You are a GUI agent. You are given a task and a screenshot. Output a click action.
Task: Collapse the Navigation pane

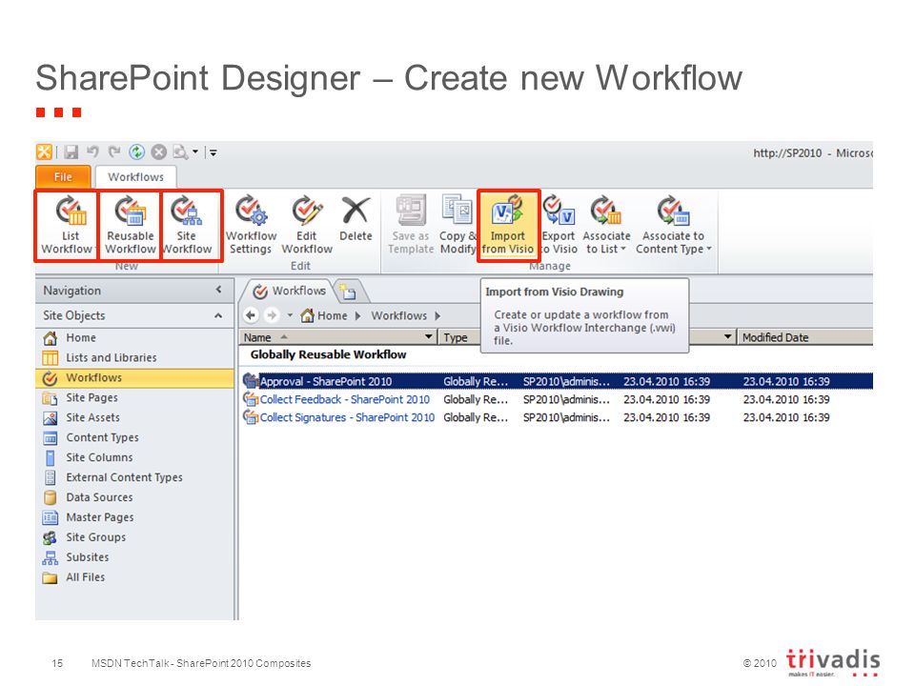click(219, 290)
